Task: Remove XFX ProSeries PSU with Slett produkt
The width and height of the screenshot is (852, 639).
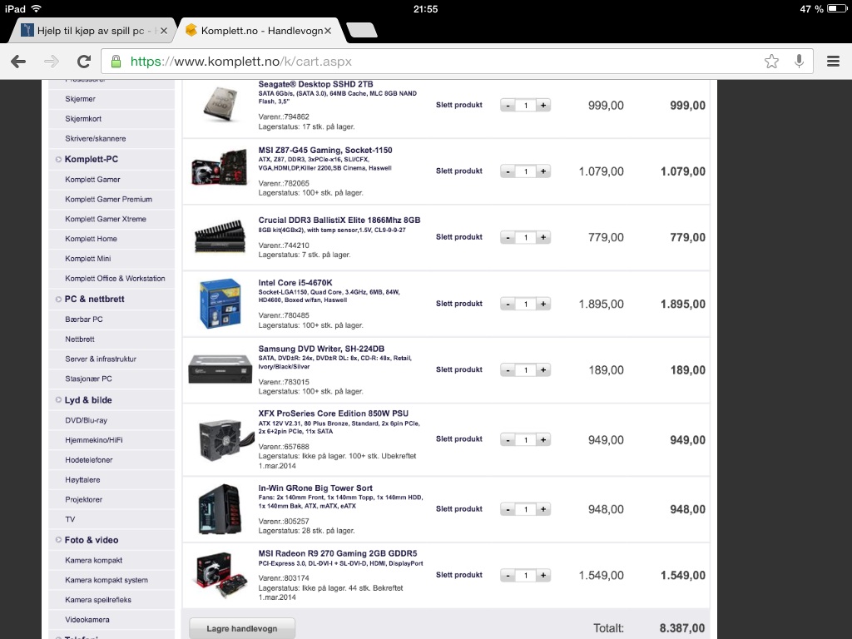Action: click(x=459, y=439)
